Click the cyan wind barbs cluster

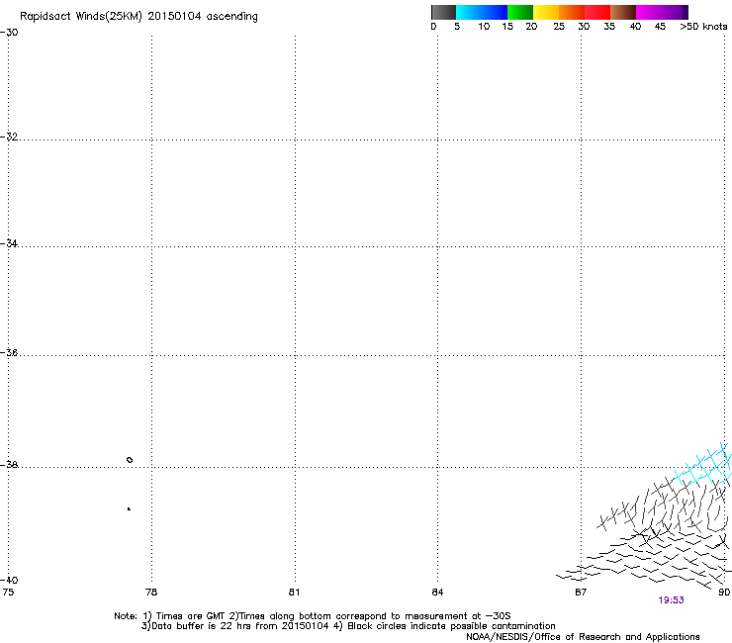click(x=705, y=464)
